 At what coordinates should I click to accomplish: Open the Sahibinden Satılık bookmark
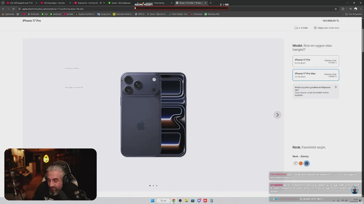123,14
